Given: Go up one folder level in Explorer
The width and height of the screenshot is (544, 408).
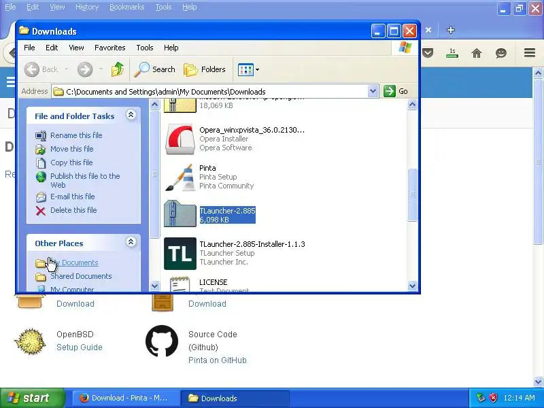Looking at the screenshot, I should pyautogui.click(x=118, y=69).
